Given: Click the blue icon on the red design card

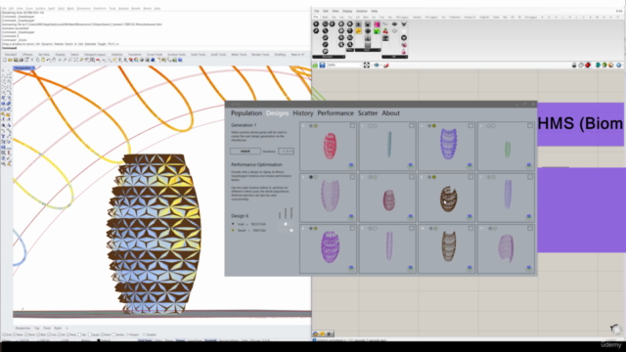Looking at the screenshot, I should [x=351, y=165].
